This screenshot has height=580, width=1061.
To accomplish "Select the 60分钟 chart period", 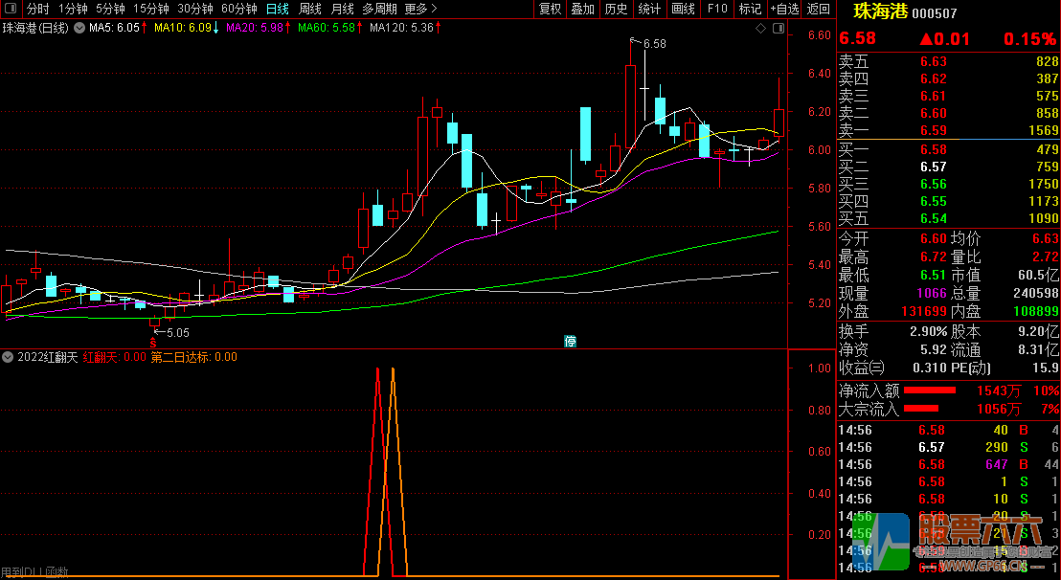I will tap(238, 9).
